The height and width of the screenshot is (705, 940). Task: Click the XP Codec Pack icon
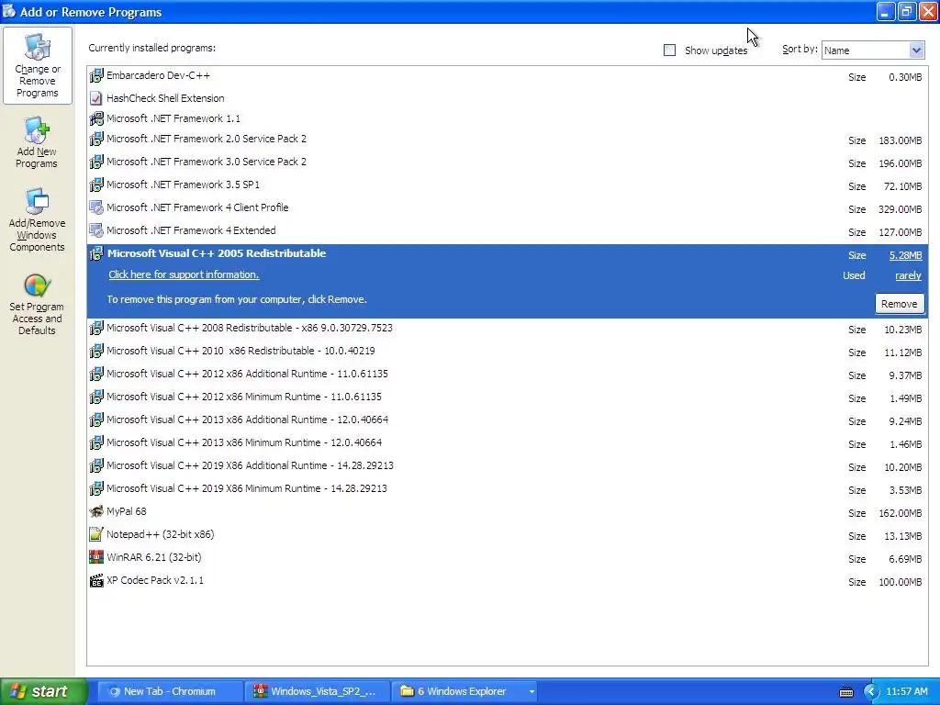pos(95,580)
